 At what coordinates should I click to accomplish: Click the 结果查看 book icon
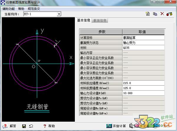pos(132,126)
